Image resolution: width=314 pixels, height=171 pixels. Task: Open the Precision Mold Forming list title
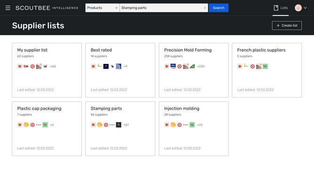point(188,50)
